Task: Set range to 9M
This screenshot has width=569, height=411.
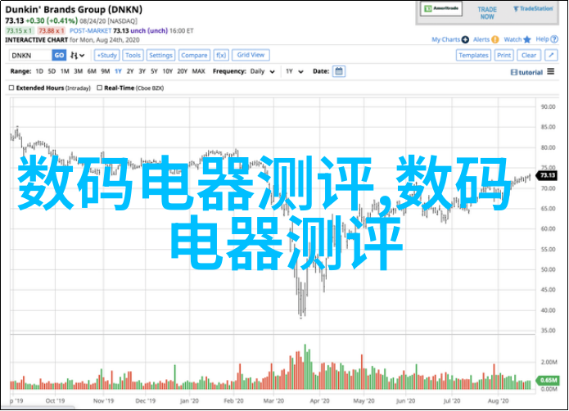Action: pyautogui.click(x=106, y=71)
